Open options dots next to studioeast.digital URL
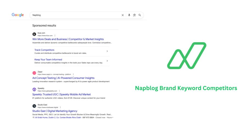Viewport: 247px width, 137px height. point(60,107)
